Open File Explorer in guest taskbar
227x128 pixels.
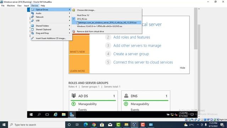click(64, 114)
